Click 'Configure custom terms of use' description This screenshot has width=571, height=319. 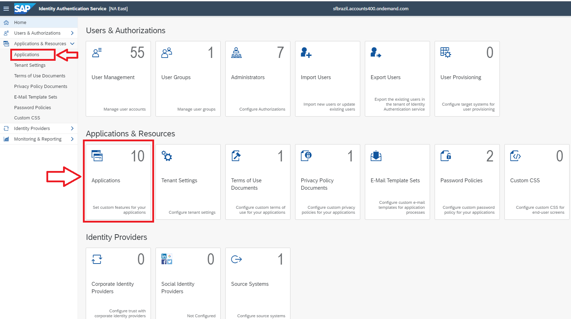click(261, 210)
